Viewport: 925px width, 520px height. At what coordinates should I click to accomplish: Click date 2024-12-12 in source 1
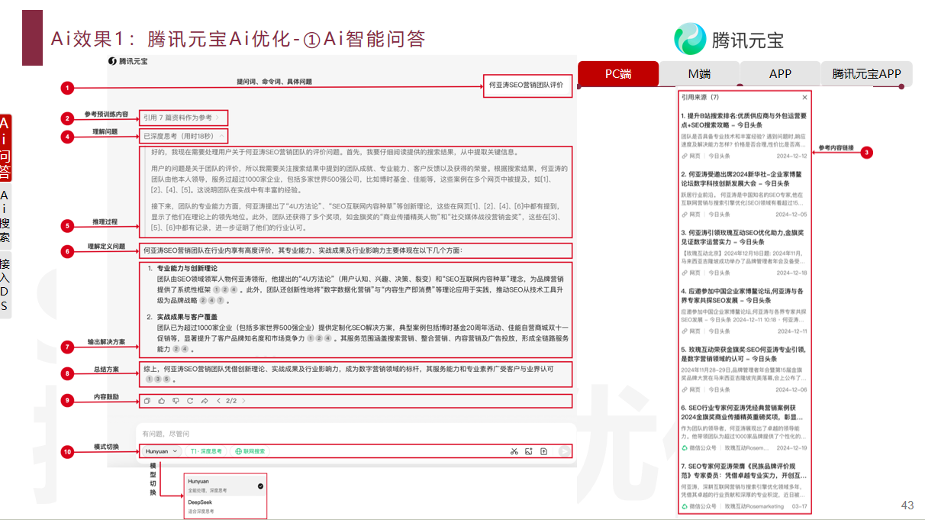(792, 155)
